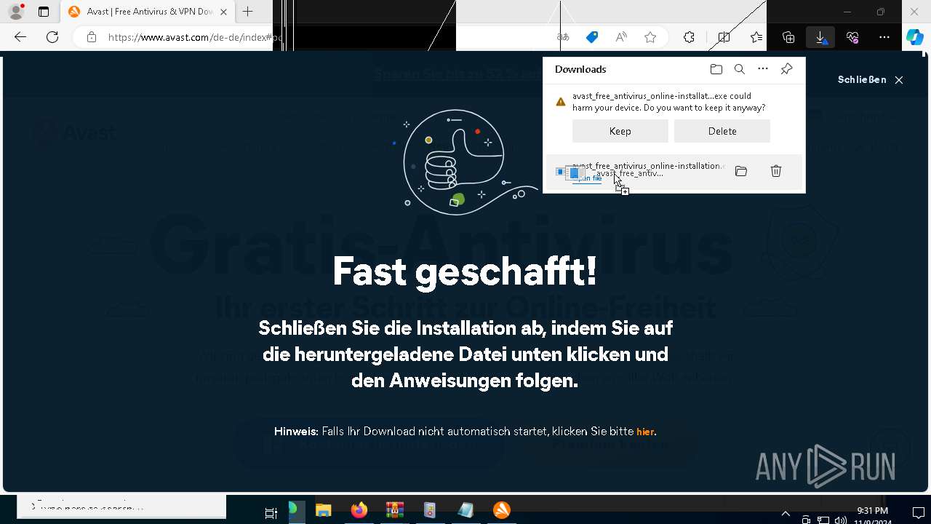
Task: Open Avast icon in taskbar
Action: tap(502, 511)
